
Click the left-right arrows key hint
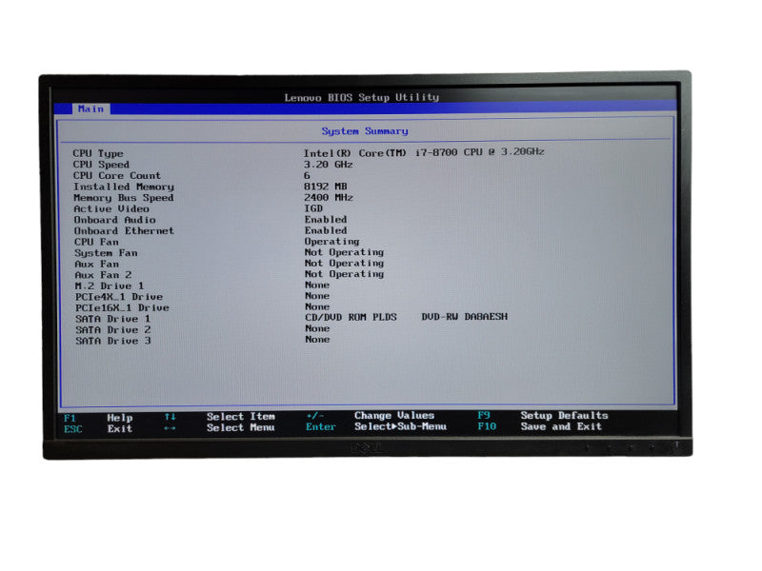[x=170, y=428]
